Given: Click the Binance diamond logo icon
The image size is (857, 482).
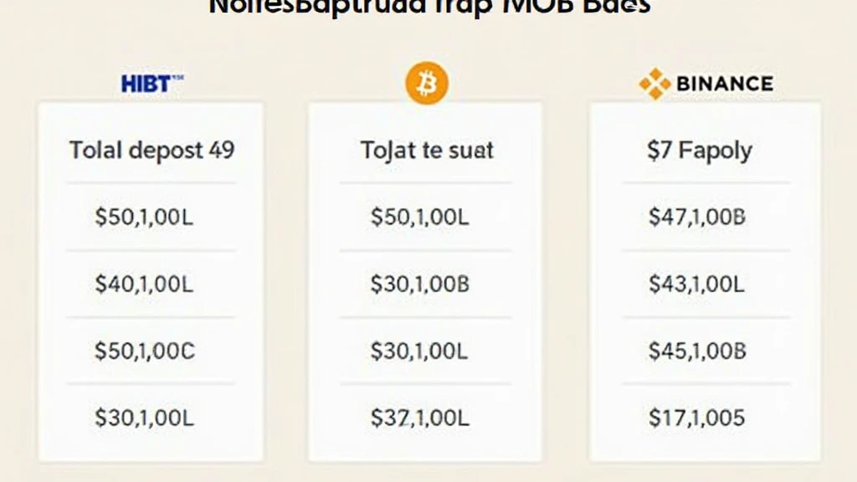Looking at the screenshot, I should [x=654, y=83].
